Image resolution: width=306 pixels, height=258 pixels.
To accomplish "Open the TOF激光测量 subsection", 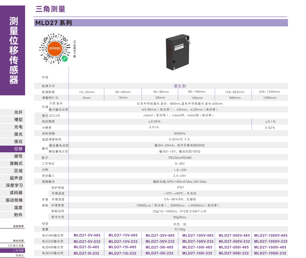I will point(16,246).
